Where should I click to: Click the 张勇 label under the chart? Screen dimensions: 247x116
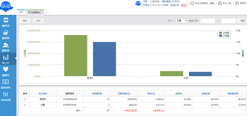point(186,78)
